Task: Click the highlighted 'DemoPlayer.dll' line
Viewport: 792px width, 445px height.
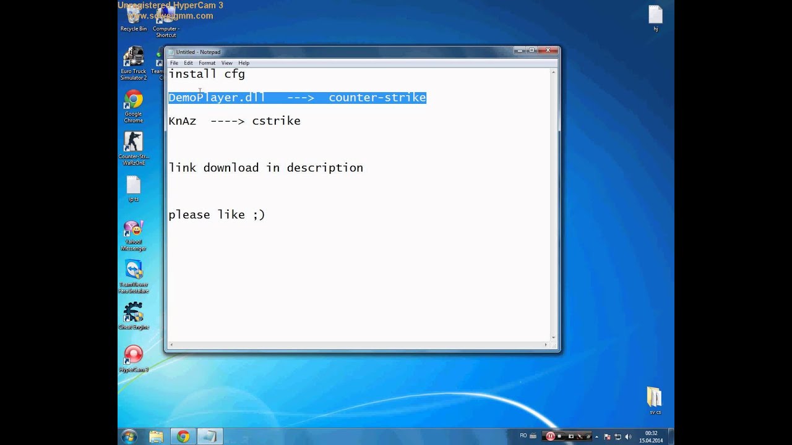Action: (x=297, y=98)
